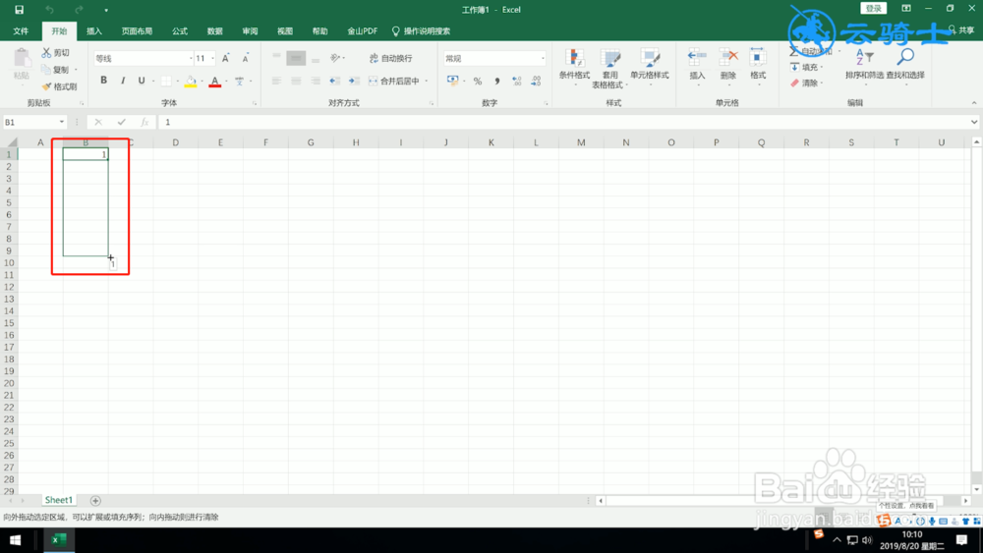Toggle Underline formatting
Image resolution: width=983 pixels, height=553 pixels.
pyautogui.click(x=141, y=81)
